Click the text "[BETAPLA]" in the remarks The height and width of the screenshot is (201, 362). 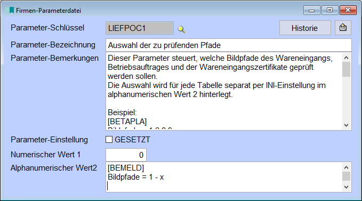coord(127,122)
